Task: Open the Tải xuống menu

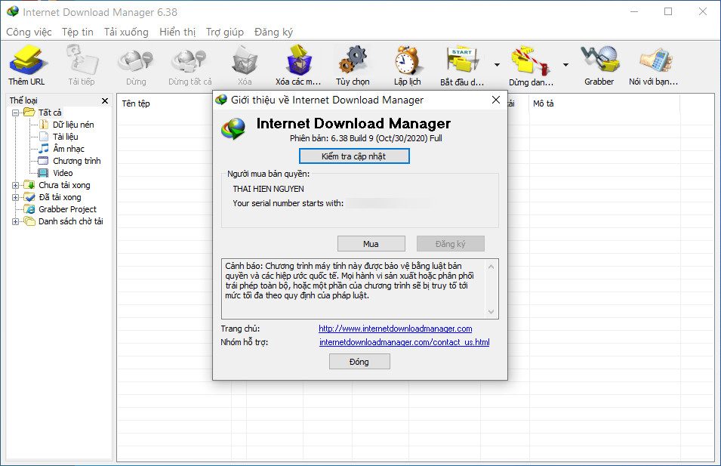Action: pyautogui.click(x=126, y=32)
